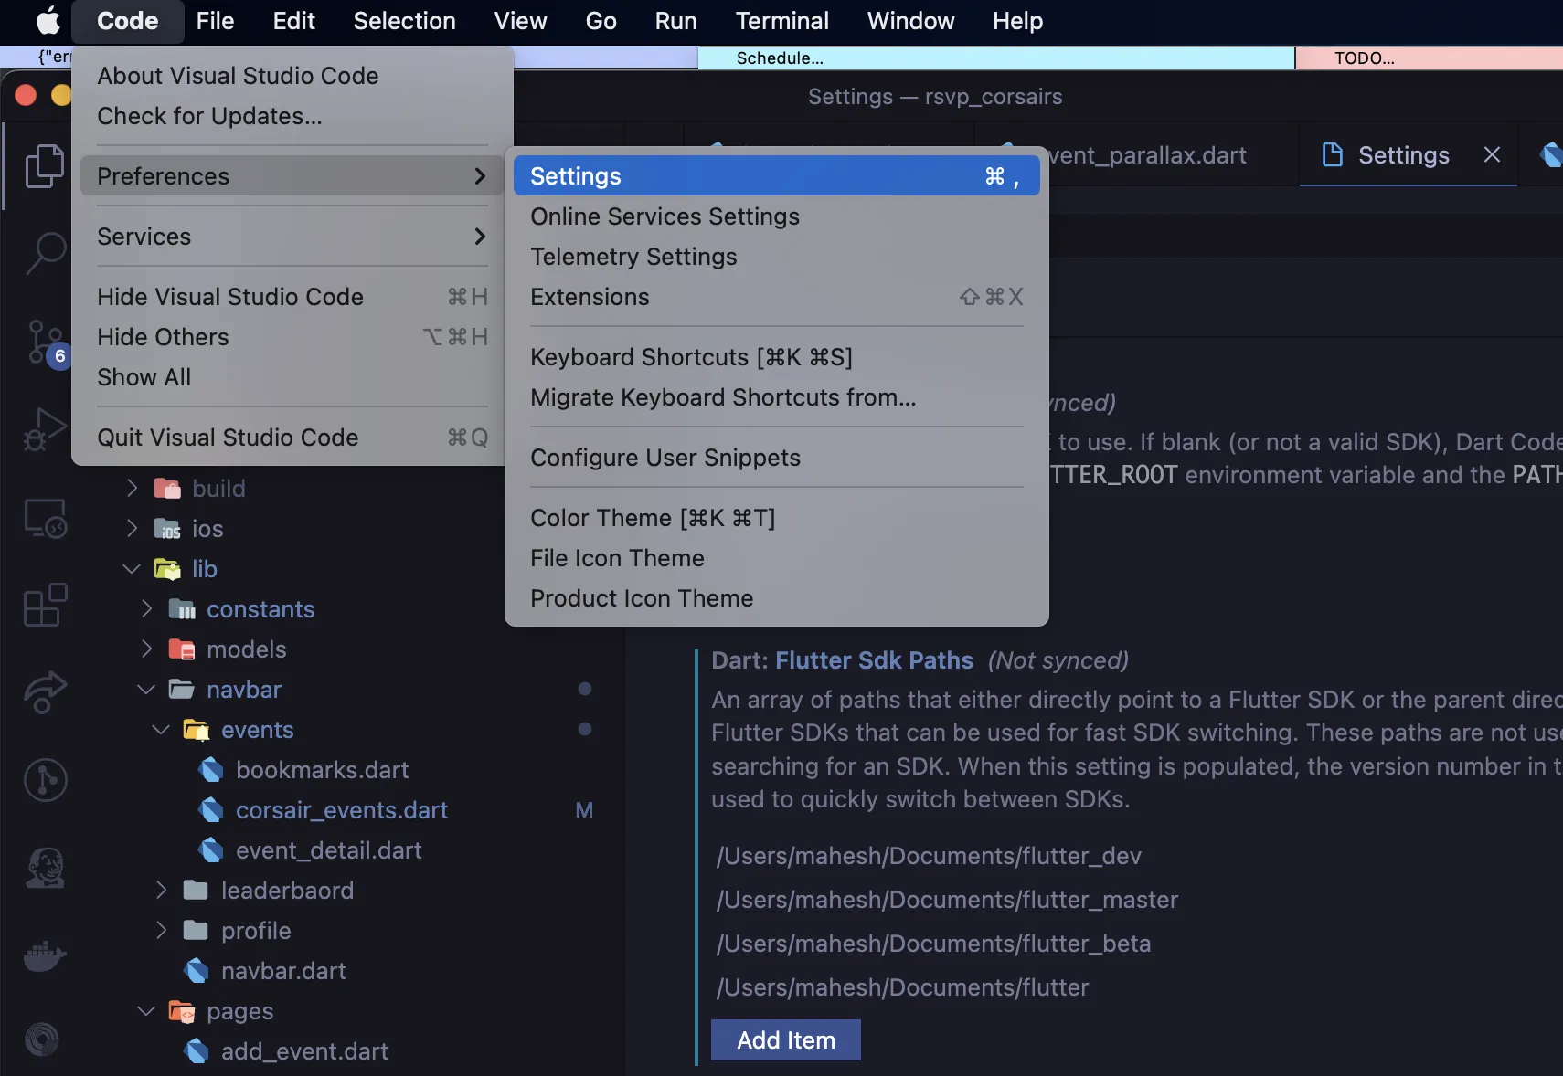This screenshot has width=1563, height=1076.
Task: Open the Terminal menu
Action: coord(781,21)
